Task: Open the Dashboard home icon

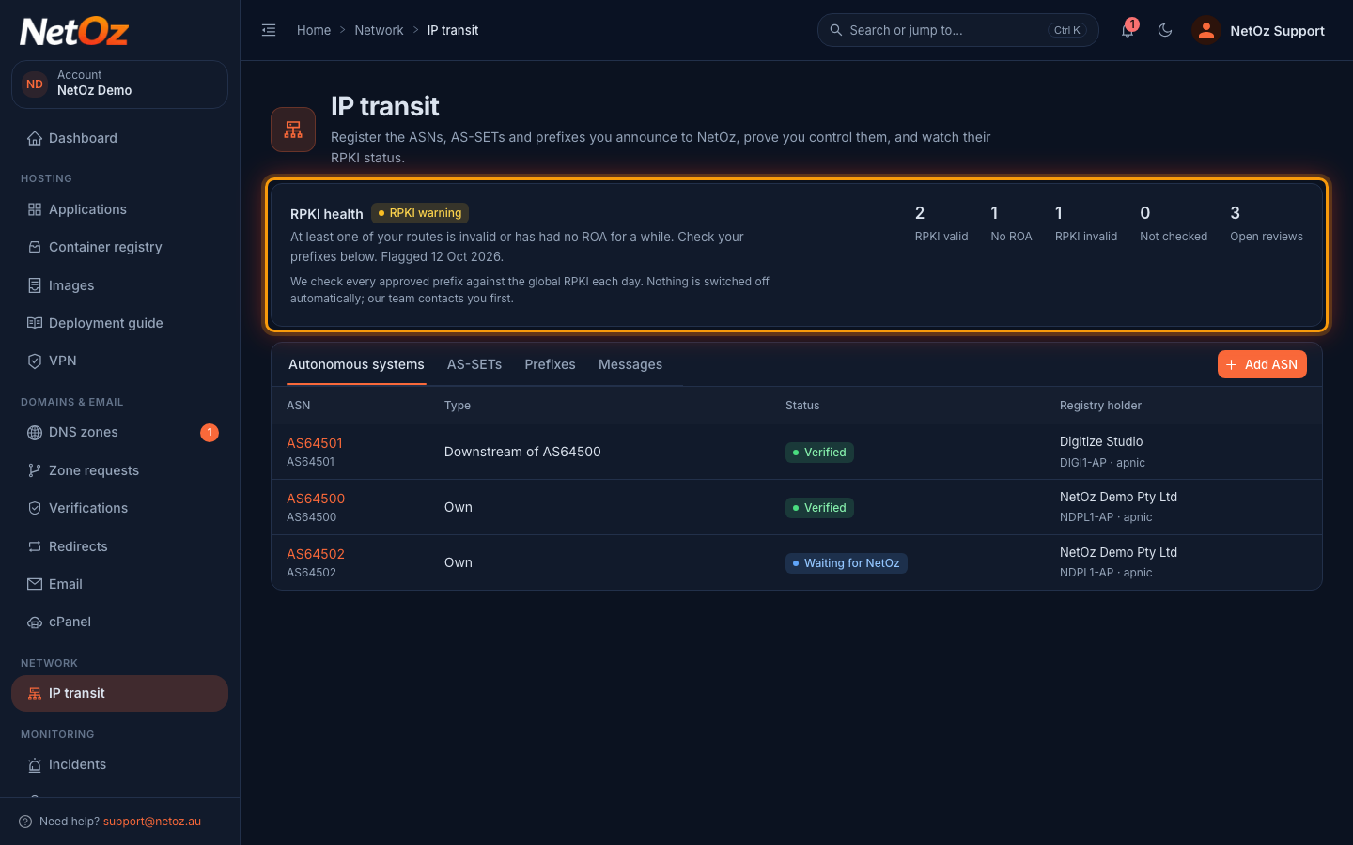Action: (x=35, y=138)
